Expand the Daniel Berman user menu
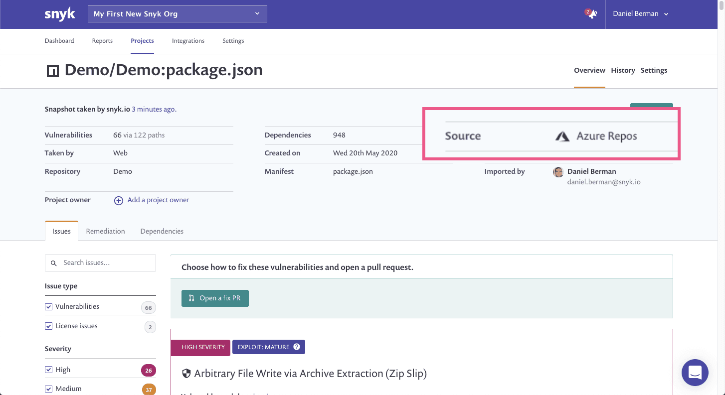The height and width of the screenshot is (395, 725). [641, 14]
